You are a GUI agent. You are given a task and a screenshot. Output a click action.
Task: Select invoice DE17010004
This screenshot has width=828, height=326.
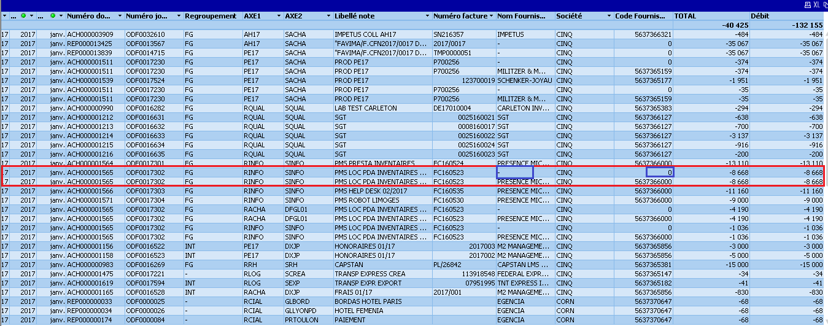452,108
